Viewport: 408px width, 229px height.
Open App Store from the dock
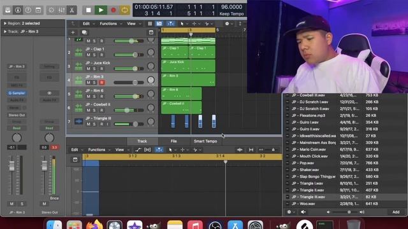click(235, 225)
